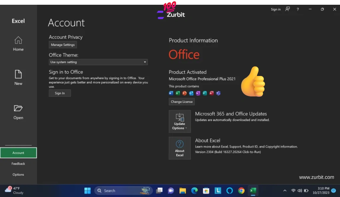Open the Home page in Excel sidebar
This screenshot has width=340, height=197.
tap(18, 44)
